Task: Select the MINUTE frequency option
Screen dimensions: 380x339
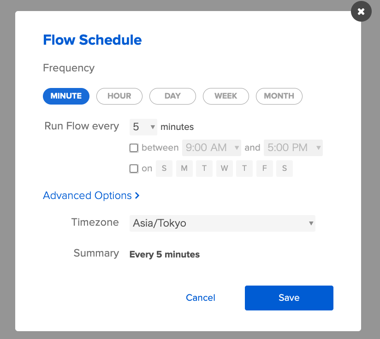Action: [66, 96]
